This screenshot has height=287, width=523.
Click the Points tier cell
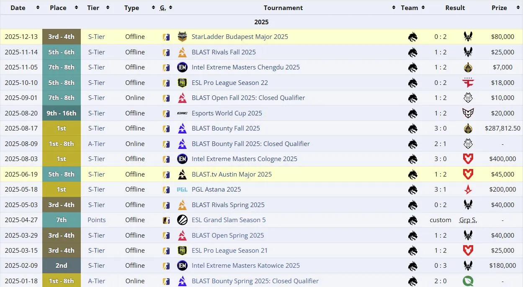point(96,220)
